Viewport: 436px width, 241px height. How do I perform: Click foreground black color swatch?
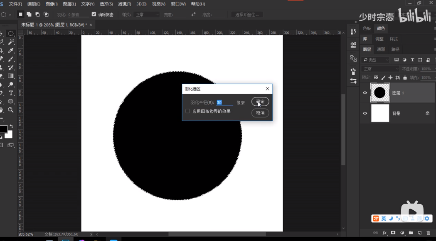pyautogui.click(x=3, y=129)
